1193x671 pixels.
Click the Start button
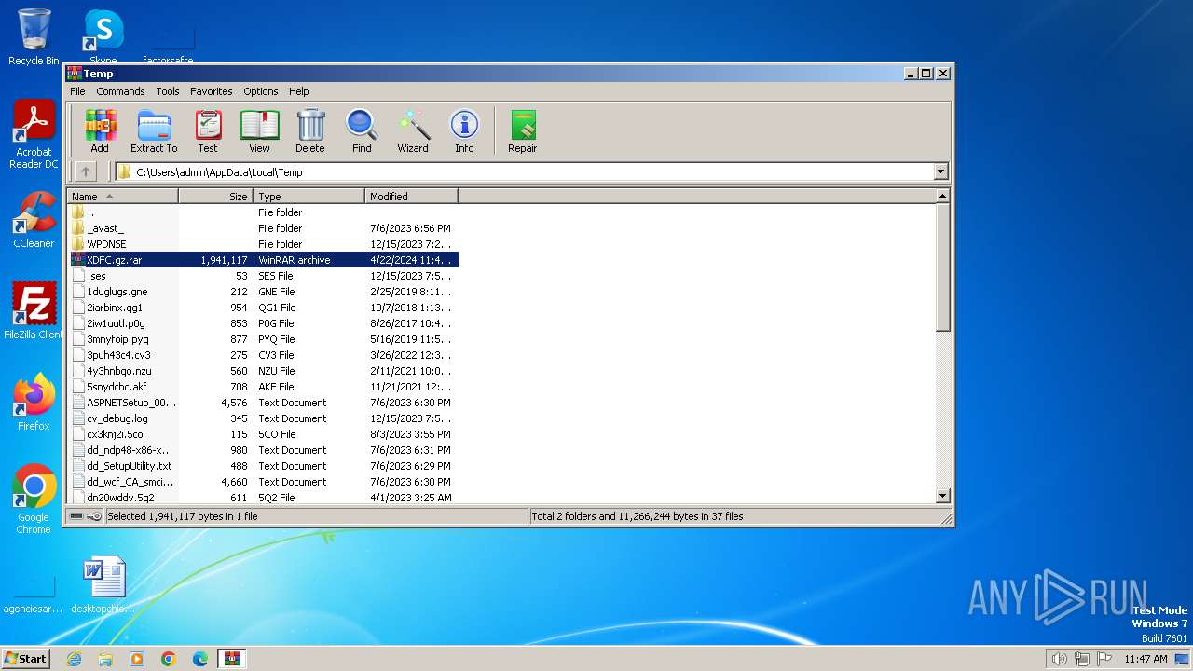[25, 659]
